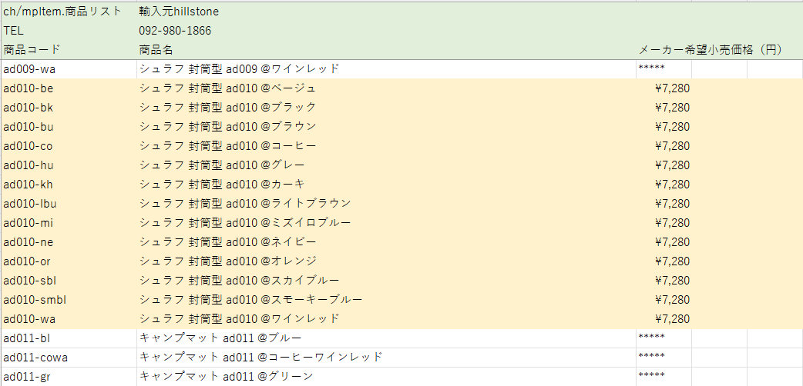
Task: Click the masked price for ad011-bl
Action: click(652, 338)
